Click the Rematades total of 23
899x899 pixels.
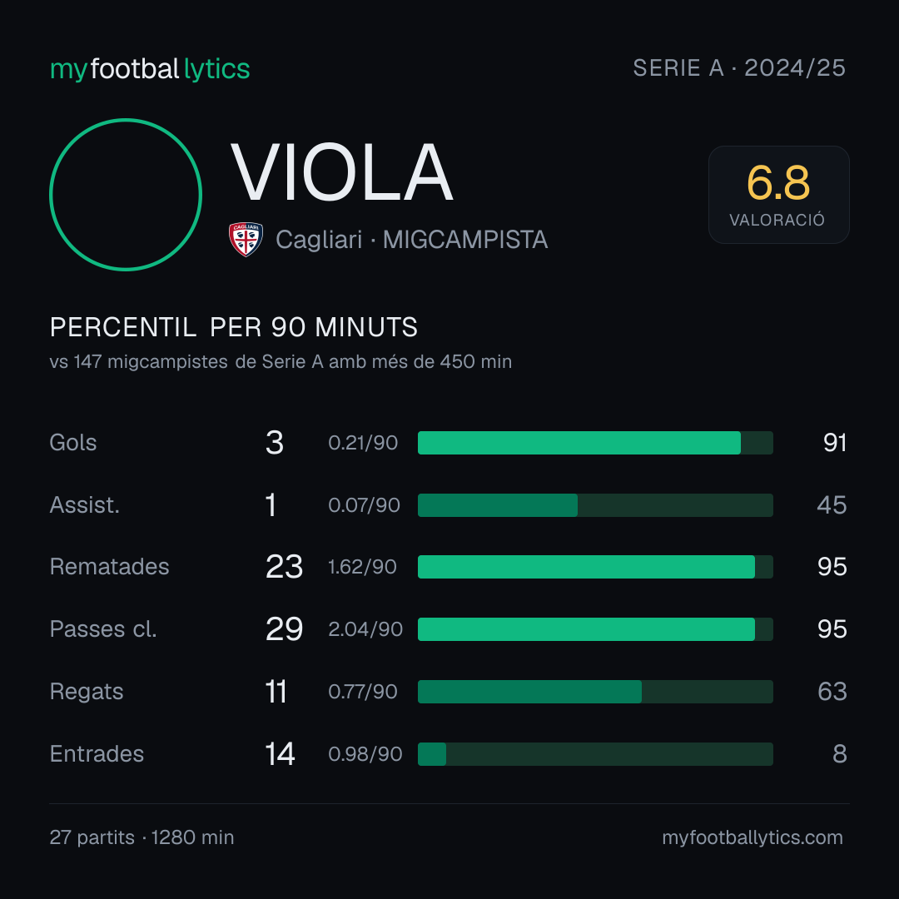285,567
